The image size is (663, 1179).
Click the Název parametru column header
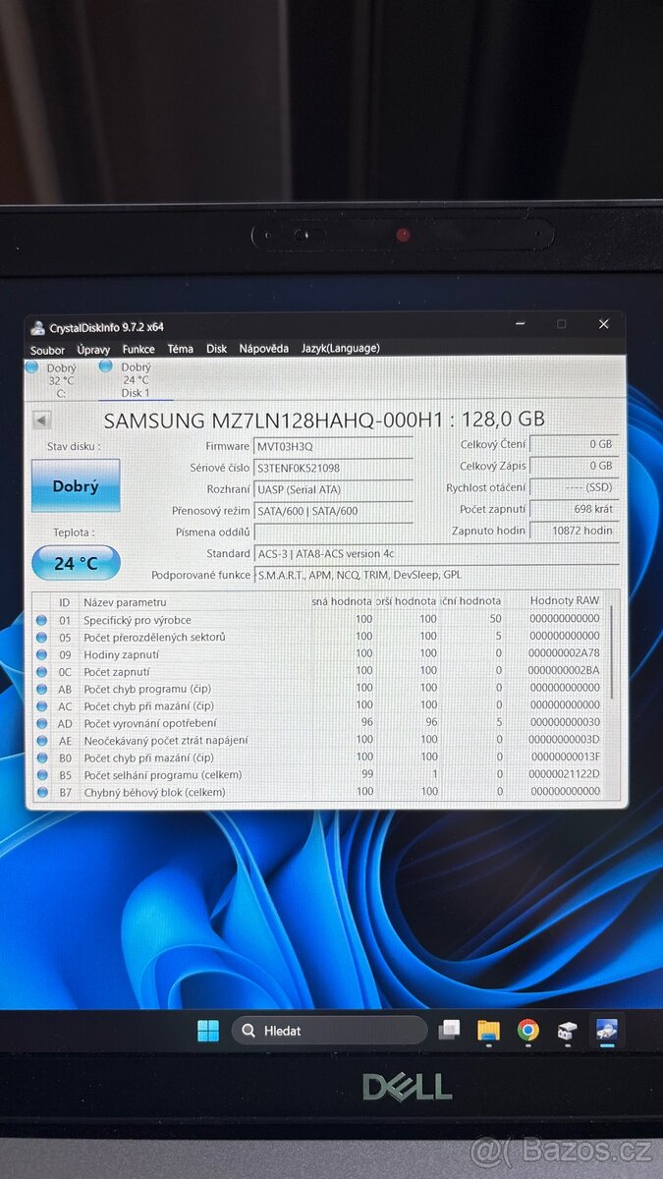click(194, 601)
